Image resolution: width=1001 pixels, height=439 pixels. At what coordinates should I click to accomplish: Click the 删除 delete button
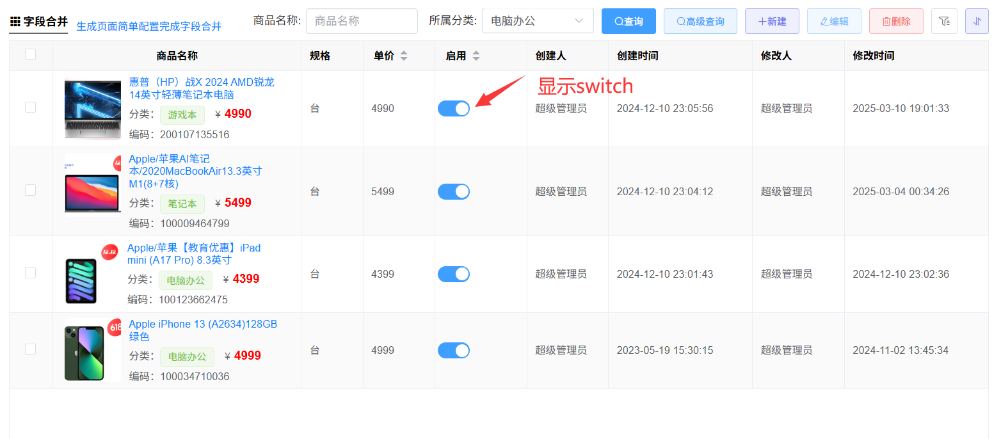896,21
